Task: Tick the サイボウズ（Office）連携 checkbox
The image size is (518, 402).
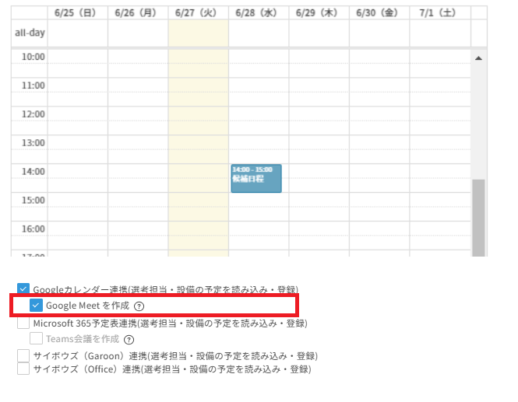Action: point(23,369)
